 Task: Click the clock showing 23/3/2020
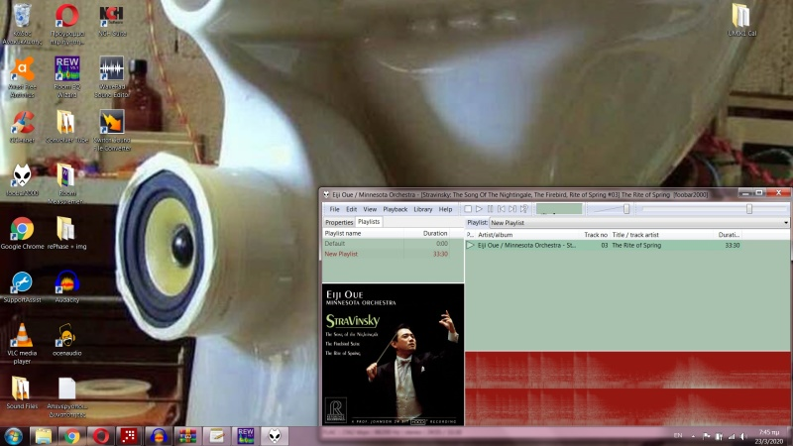click(x=769, y=437)
